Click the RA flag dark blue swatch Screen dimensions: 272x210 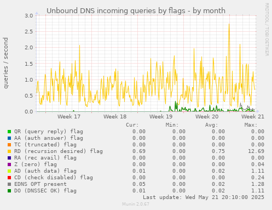(9, 158)
